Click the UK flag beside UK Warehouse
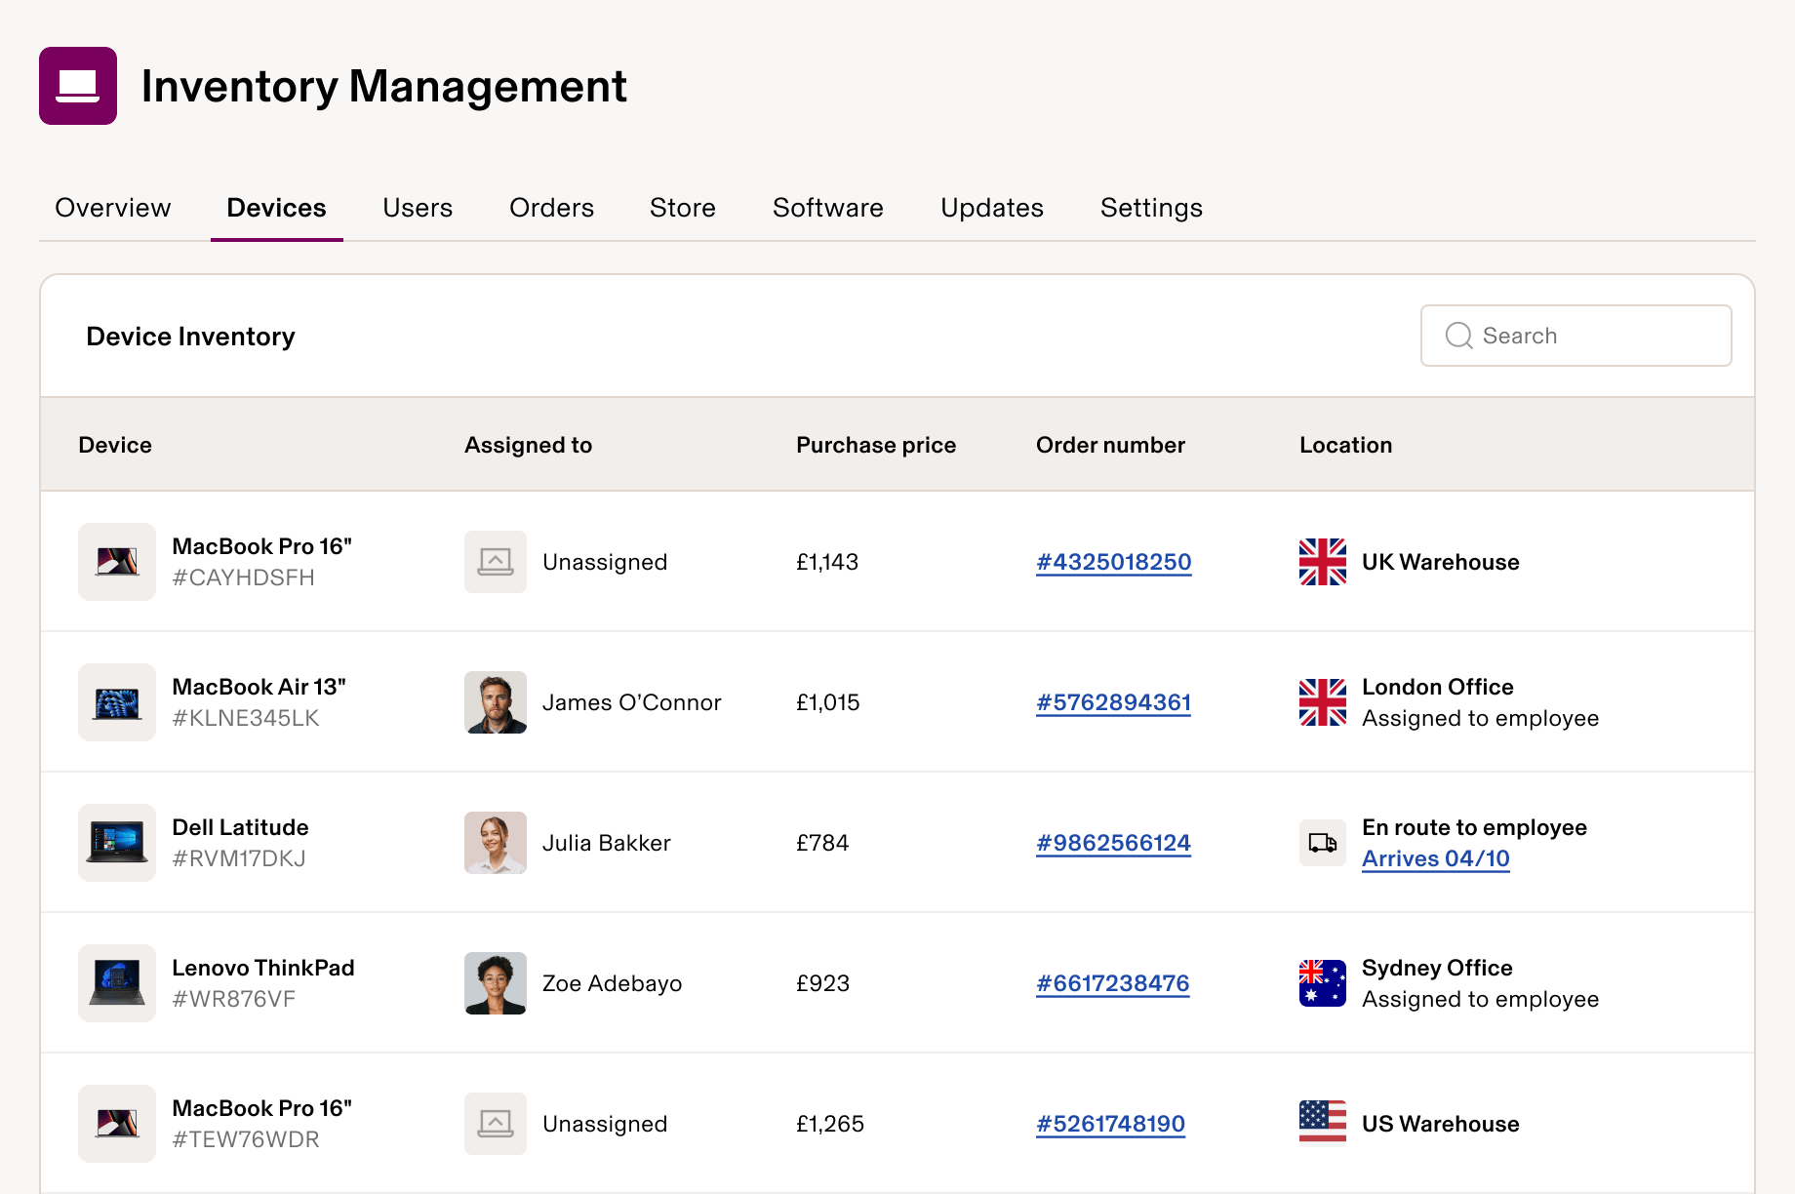Screen dimensions: 1795x1194 pos(1323,562)
